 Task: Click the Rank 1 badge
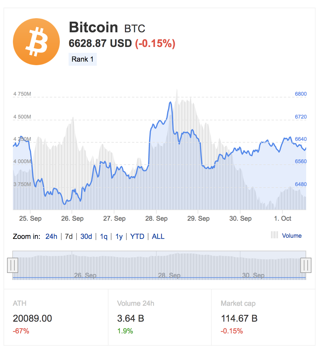click(82, 59)
